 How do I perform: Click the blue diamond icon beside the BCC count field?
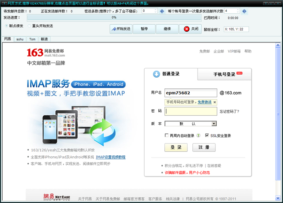[x=162, y=11]
